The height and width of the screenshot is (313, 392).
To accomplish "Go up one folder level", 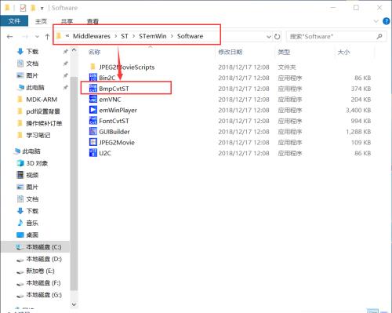I will click(x=47, y=37).
